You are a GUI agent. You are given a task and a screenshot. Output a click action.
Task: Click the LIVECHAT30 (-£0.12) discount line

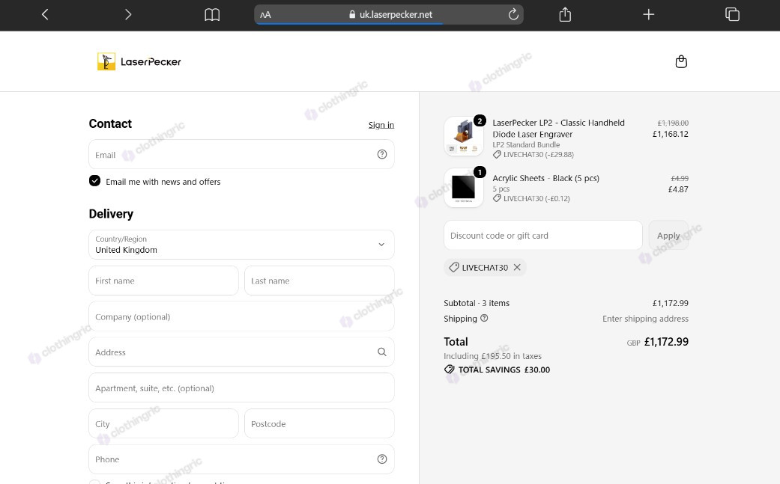coord(531,198)
